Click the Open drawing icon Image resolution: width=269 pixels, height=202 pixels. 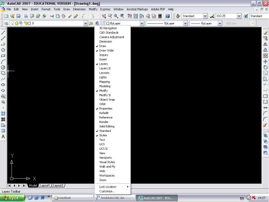point(12,16)
